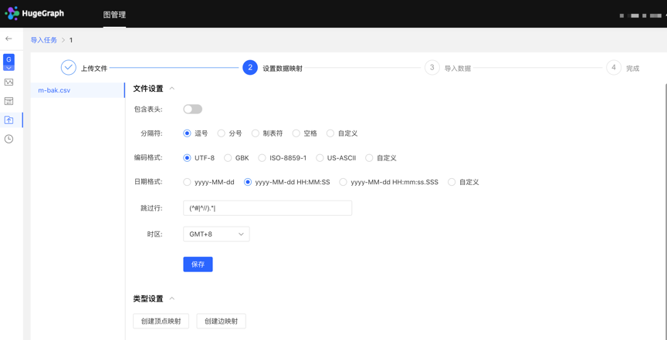This screenshot has width=667, height=340.
Task: Click step 2 circle 设置数据映射
Action: pyautogui.click(x=250, y=67)
